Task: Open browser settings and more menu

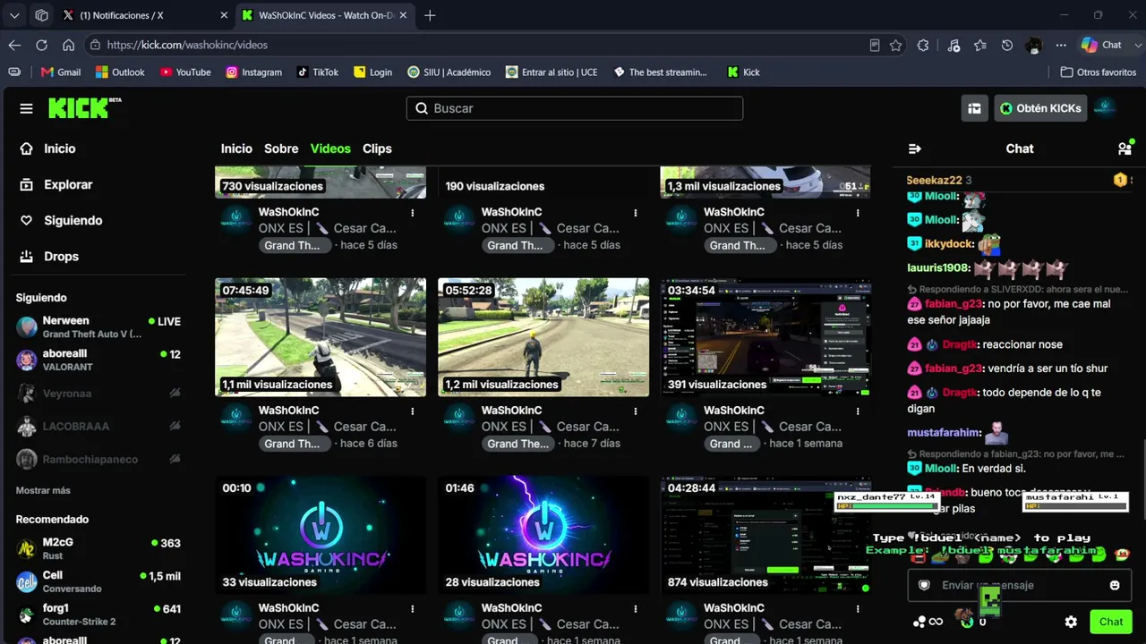Action: point(1061,45)
